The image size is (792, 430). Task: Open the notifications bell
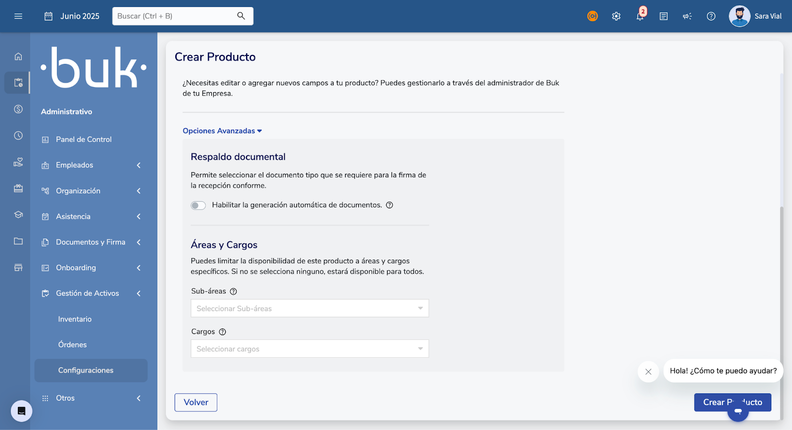(x=640, y=16)
